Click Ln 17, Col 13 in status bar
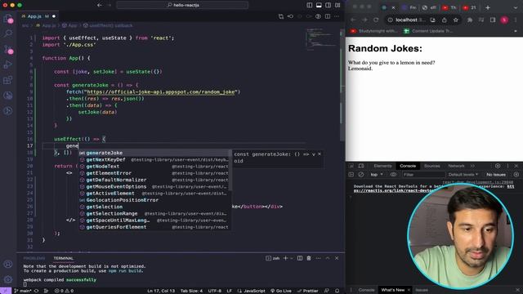 161,291
